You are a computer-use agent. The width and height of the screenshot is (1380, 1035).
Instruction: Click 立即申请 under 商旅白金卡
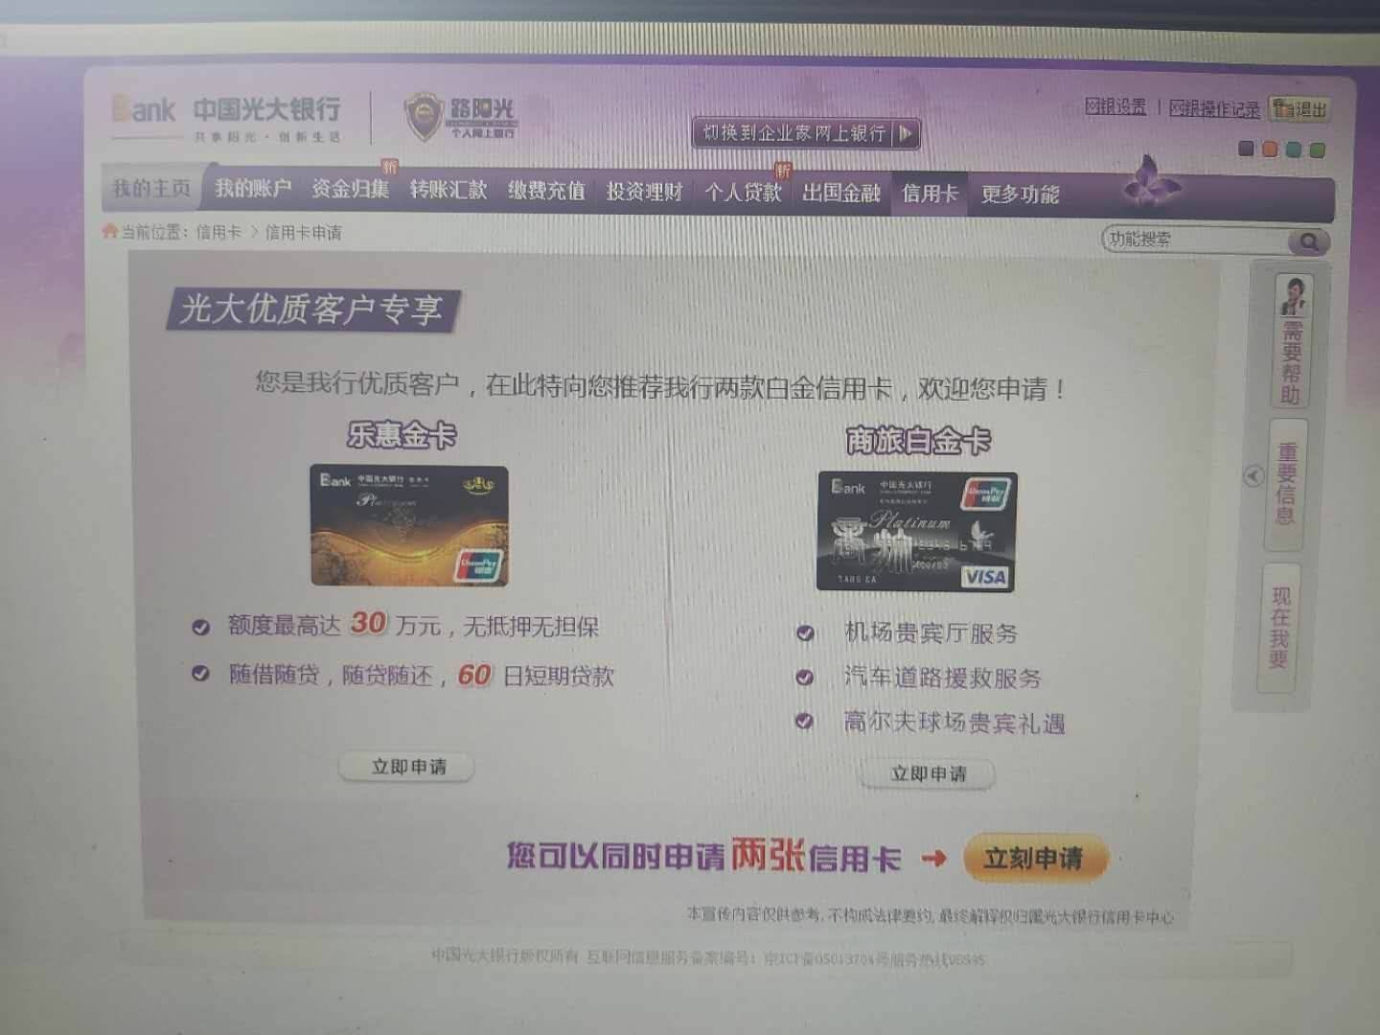tap(928, 774)
